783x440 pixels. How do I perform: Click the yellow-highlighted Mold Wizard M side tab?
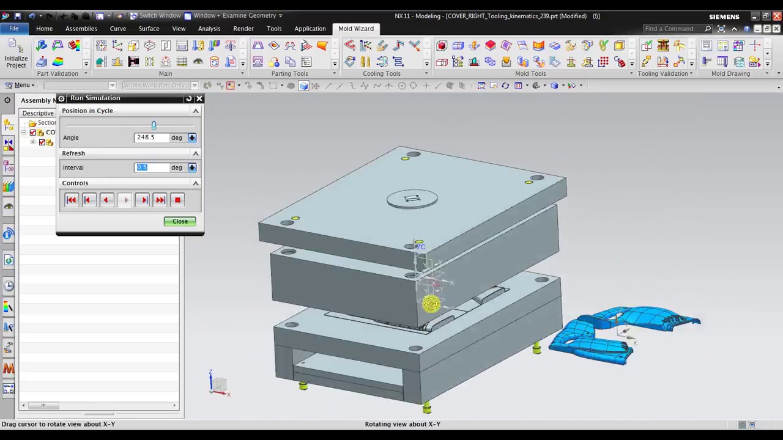coord(9,369)
